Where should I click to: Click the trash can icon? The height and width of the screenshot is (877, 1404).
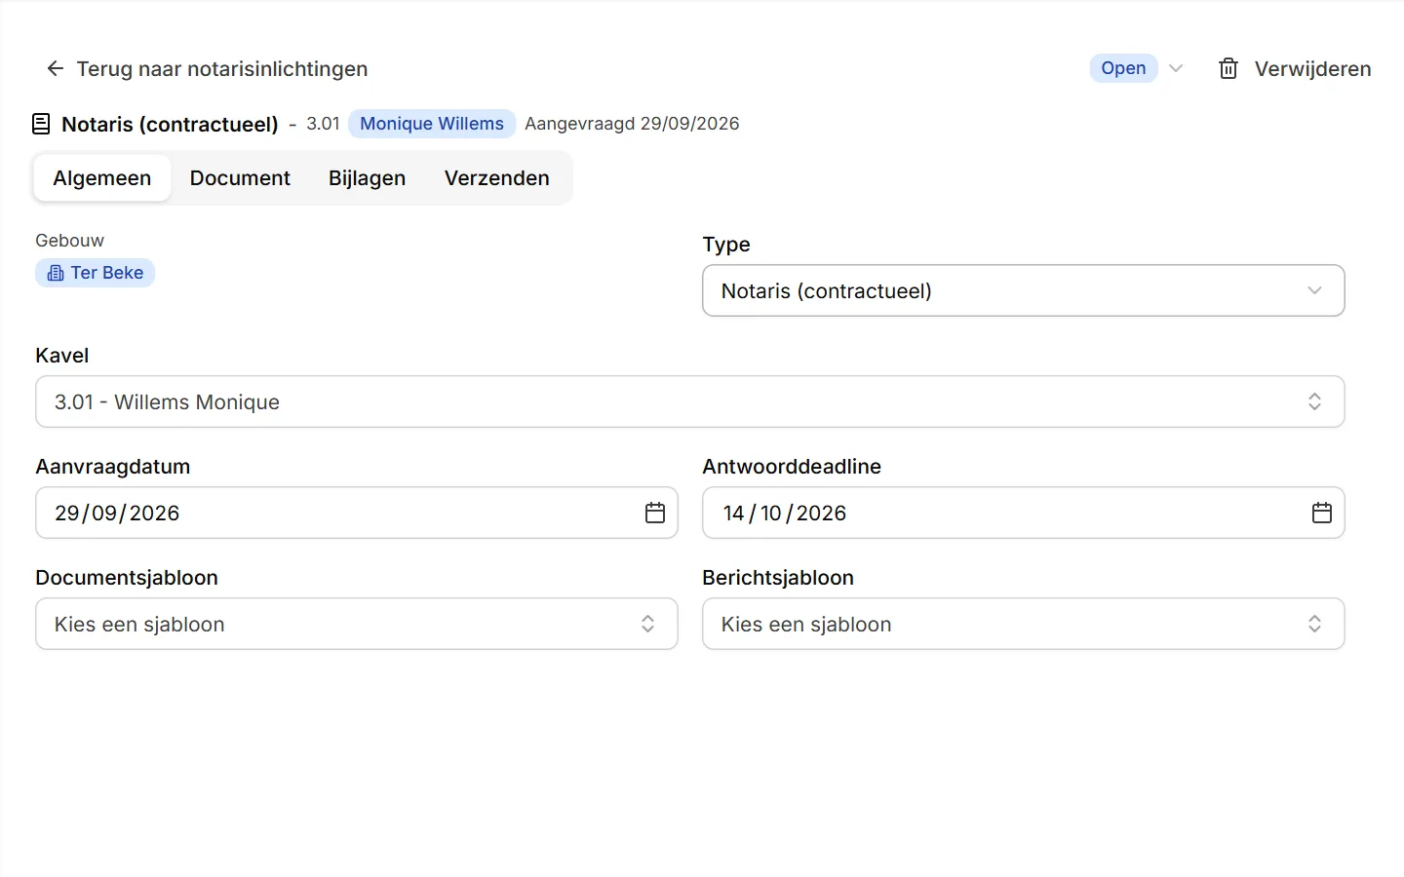tap(1228, 68)
